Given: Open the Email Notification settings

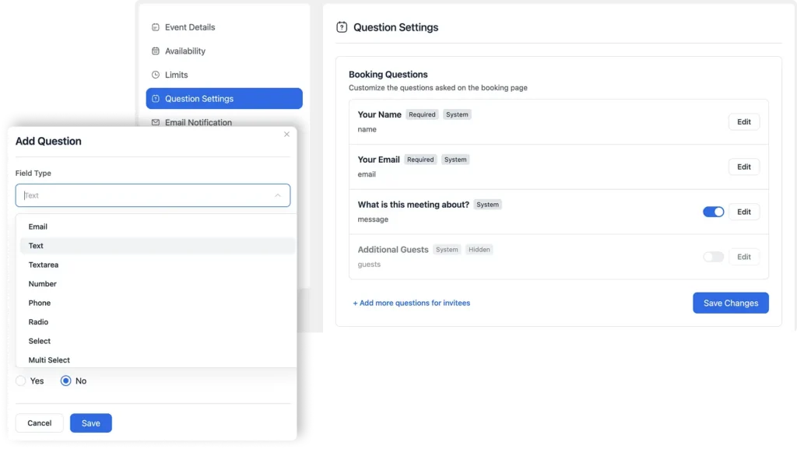Looking at the screenshot, I should click(x=198, y=122).
